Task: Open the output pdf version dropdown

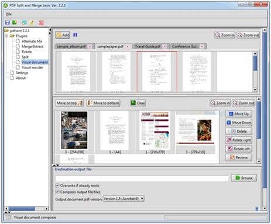Action: click(x=124, y=199)
